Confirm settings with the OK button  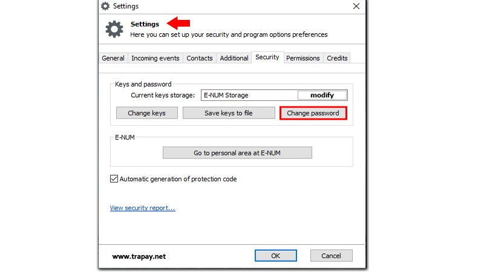[x=275, y=256]
